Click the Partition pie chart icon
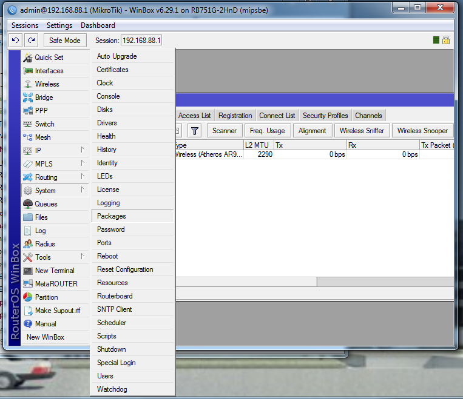The width and height of the screenshot is (463, 399). 28,297
